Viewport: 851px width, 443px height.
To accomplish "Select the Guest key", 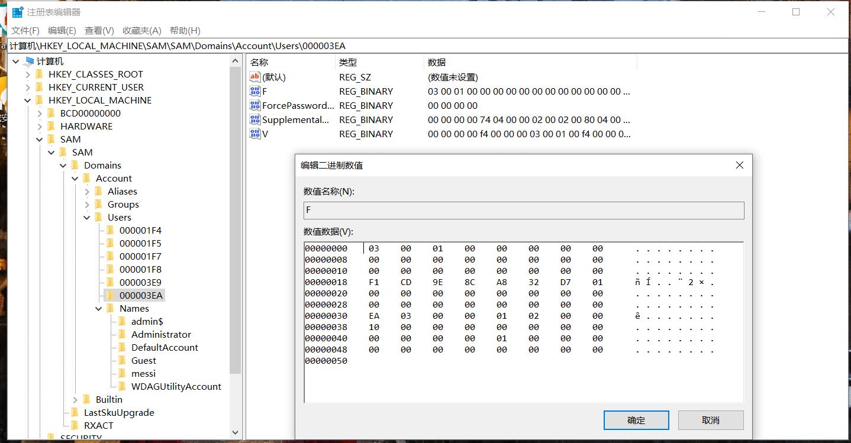I will [x=144, y=360].
